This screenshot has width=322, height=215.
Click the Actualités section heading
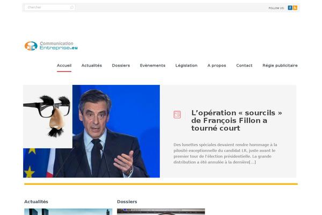(36, 202)
